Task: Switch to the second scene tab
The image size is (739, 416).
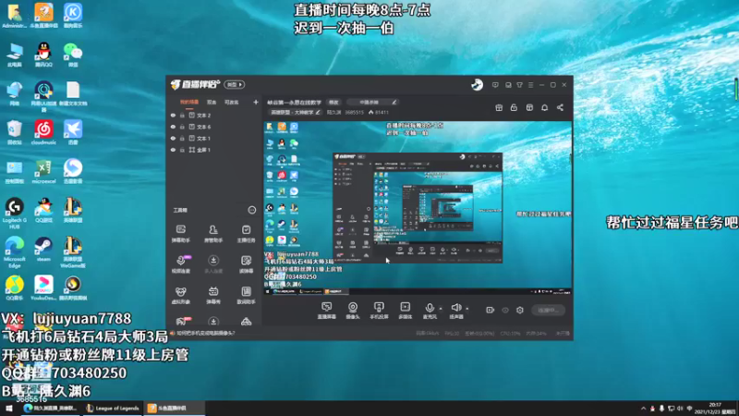Action: tap(212, 102)
